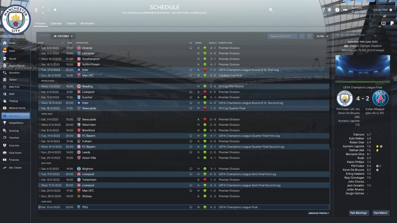Click the small down chevron beside back arrow
Image resolution: width=397 pixels, height=223 pixels.
click(43, 13)
